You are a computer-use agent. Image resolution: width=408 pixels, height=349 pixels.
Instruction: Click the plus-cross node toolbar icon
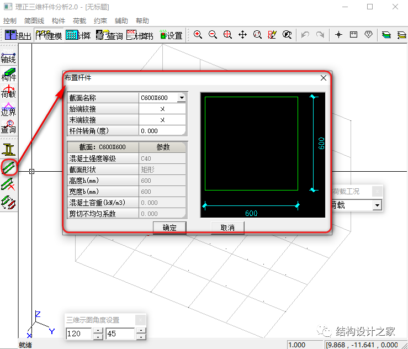point(338,35)
